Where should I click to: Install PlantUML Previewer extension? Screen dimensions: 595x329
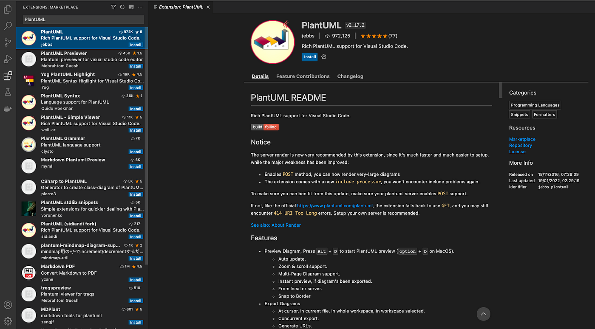pos(136,66)
